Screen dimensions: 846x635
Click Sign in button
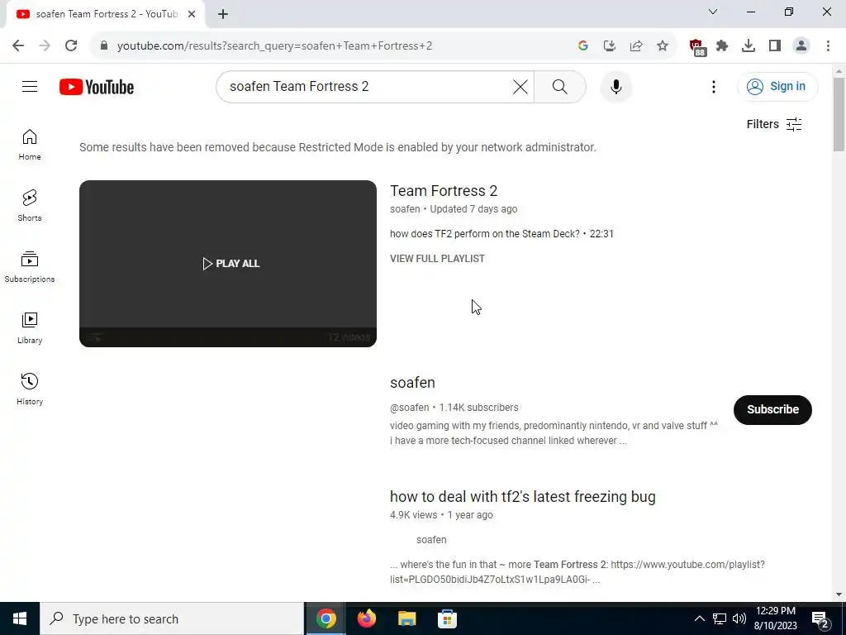point(777,86)
